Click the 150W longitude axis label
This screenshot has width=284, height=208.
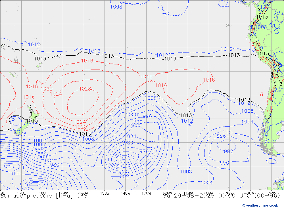(105, 193)
